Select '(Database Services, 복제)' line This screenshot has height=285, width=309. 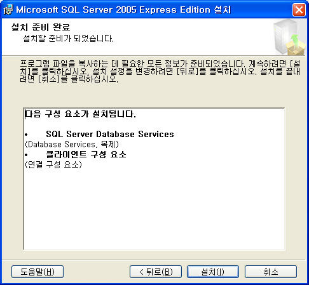72,144
